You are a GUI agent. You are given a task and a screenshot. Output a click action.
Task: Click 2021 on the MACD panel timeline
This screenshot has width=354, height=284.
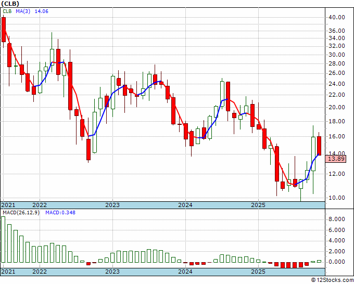point(8,272)
